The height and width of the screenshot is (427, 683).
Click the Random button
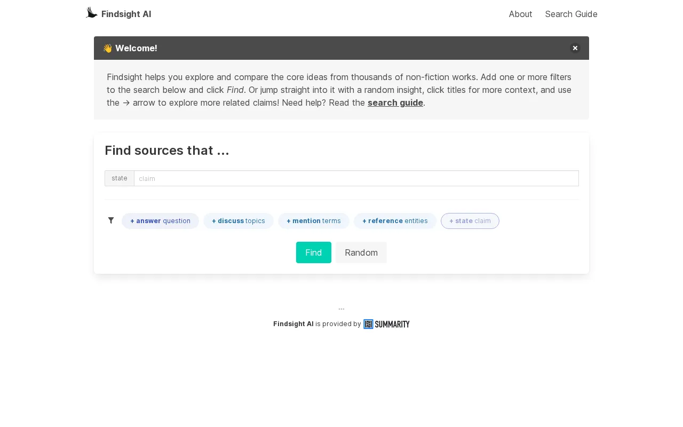coord(361,252)
